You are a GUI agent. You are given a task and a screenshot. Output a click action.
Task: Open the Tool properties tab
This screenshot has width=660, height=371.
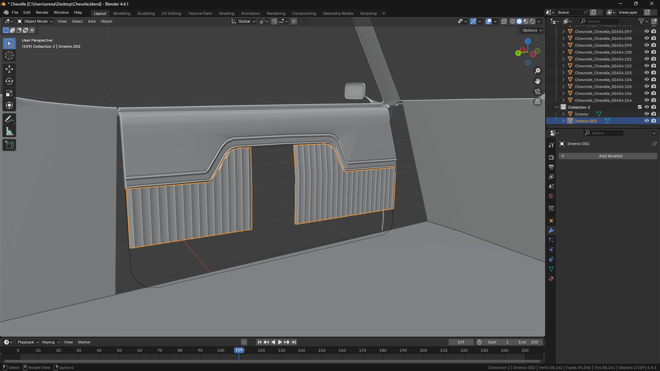click(x=551, y=145)
